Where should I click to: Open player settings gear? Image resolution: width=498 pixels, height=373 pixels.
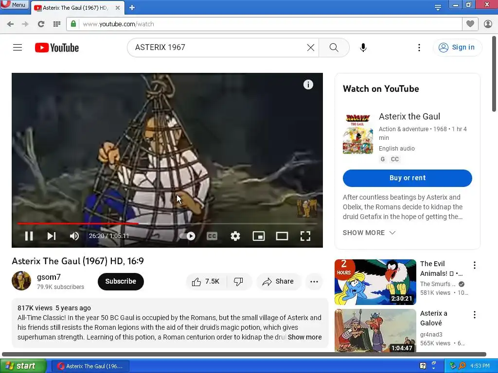click(235, 236)
